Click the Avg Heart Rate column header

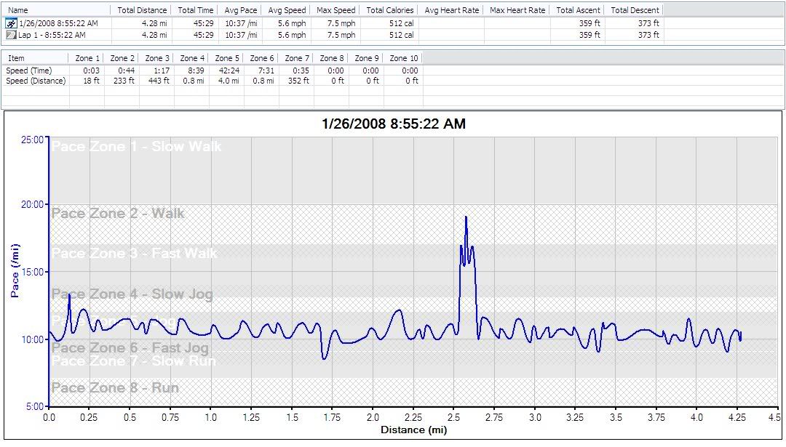point(452,10)
